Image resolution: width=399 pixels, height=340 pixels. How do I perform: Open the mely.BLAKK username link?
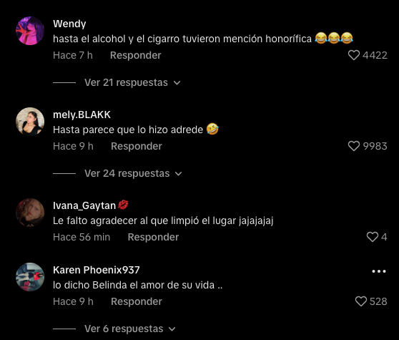82,115
